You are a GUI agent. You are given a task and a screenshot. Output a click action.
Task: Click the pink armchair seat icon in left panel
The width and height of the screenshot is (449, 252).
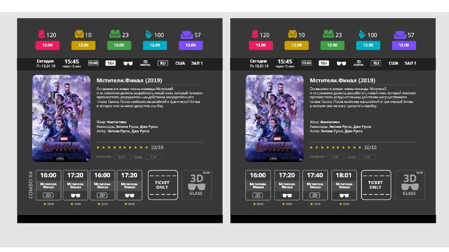pyautogui.click(x=41, y=34)
